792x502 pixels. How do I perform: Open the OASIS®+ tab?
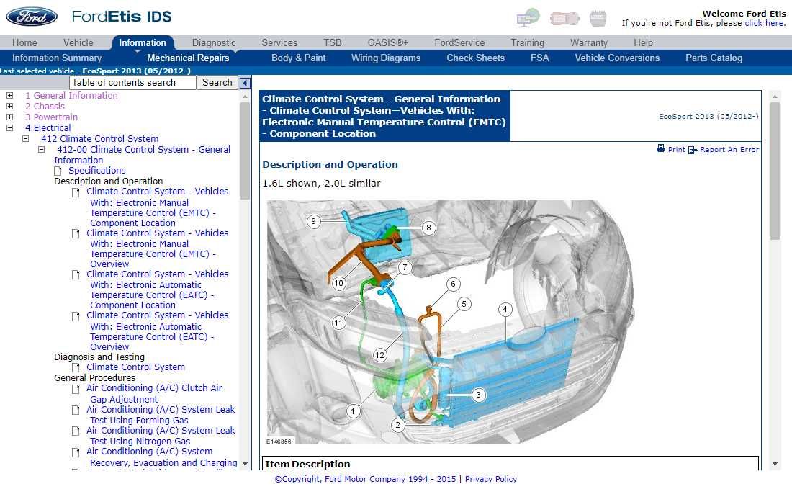[x=388, y=43]
